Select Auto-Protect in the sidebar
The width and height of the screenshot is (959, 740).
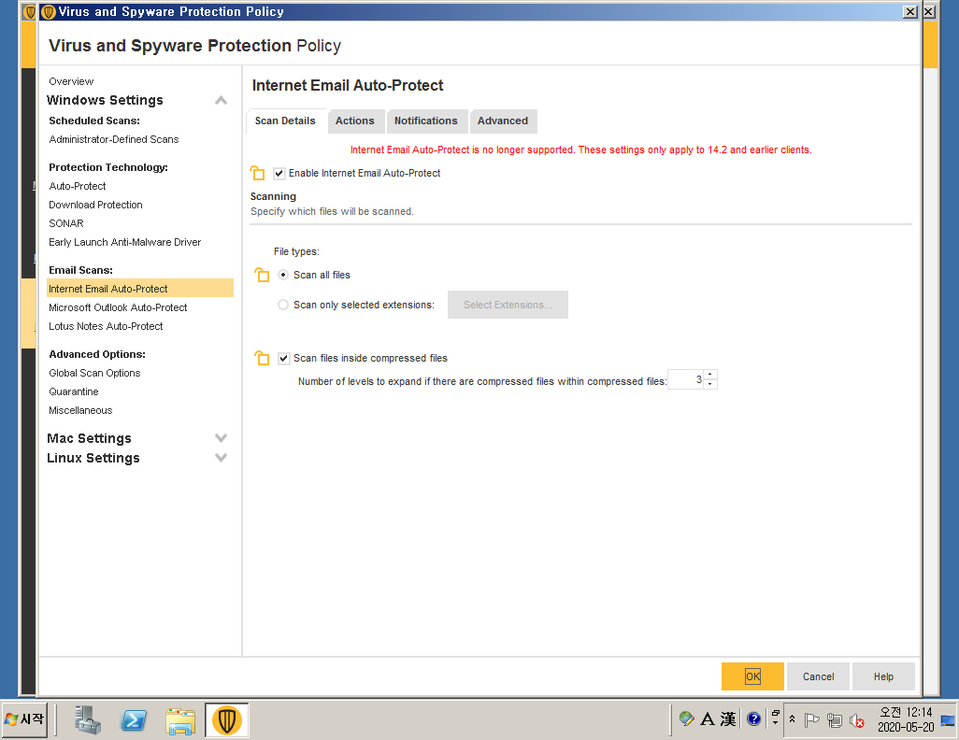tap(77, 186)
